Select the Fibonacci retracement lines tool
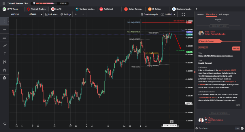The height and width of the screenshot is (132, 245). [x=5, y=38]
